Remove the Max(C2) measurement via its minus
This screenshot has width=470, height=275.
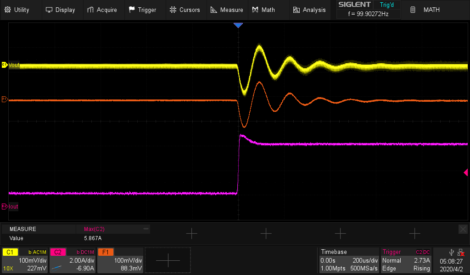coord(145,228)
